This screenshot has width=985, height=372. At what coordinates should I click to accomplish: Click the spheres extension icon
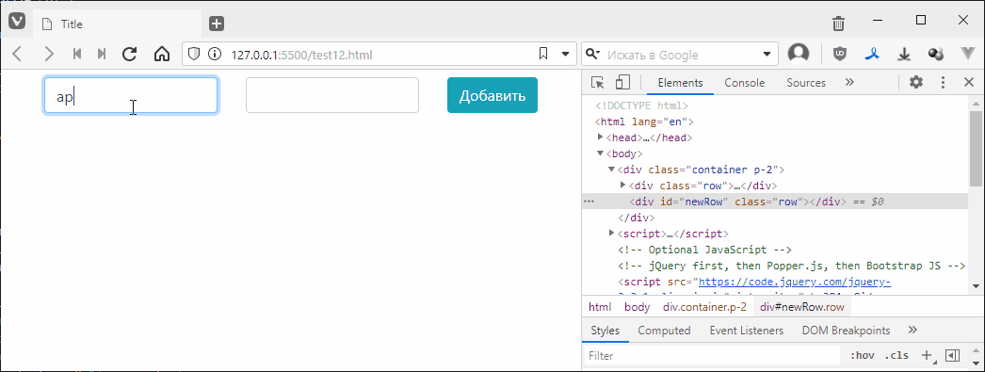click(936, 54)
